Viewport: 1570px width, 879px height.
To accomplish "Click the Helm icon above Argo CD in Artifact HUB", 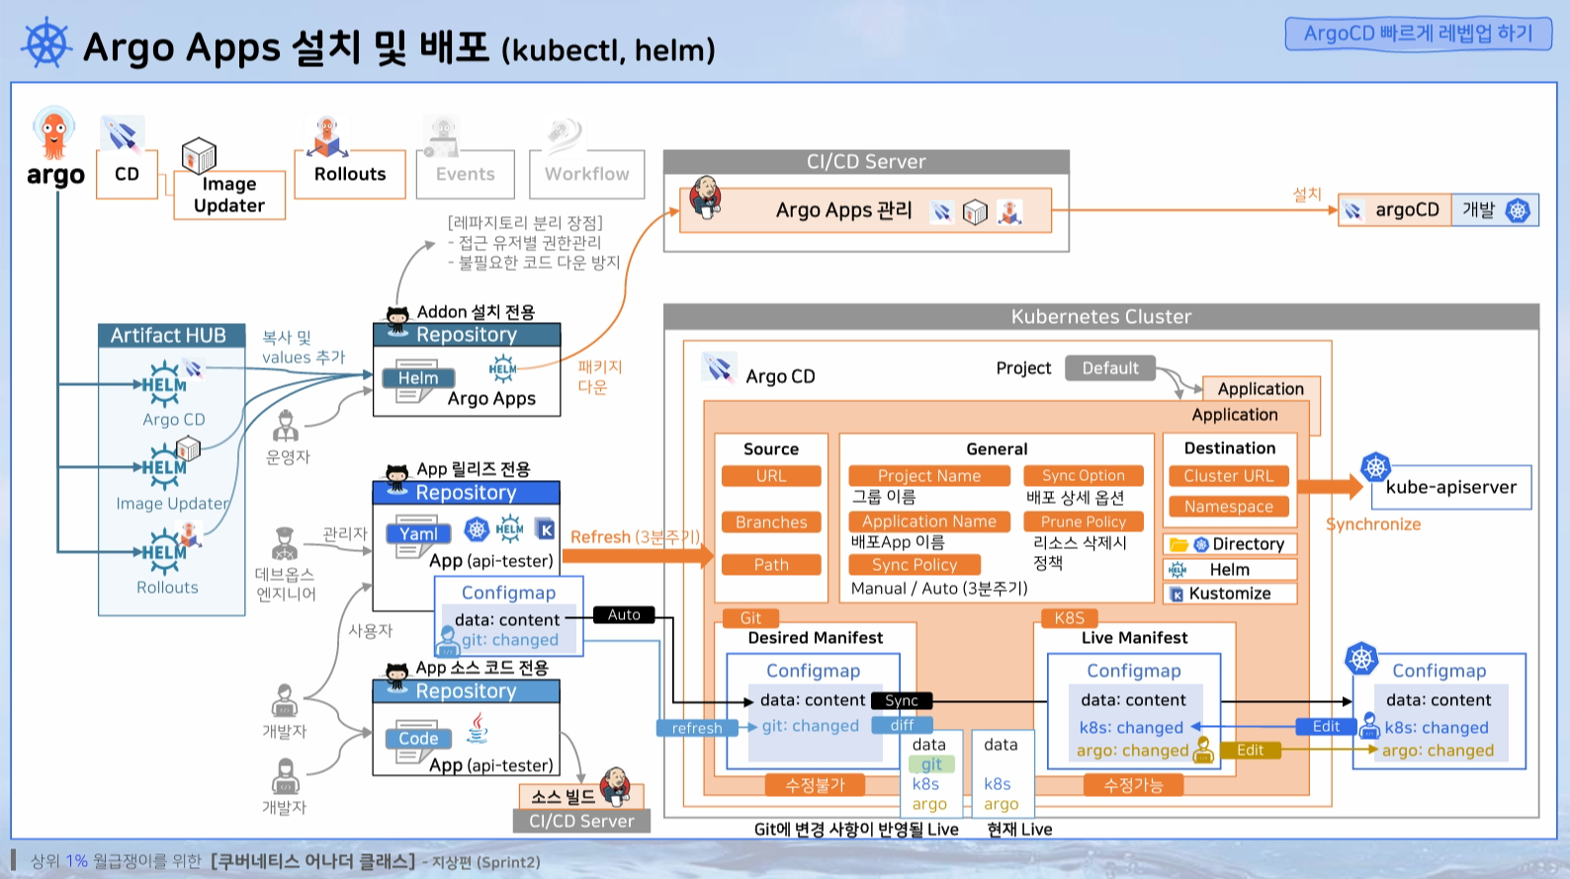I will (164, 384).
